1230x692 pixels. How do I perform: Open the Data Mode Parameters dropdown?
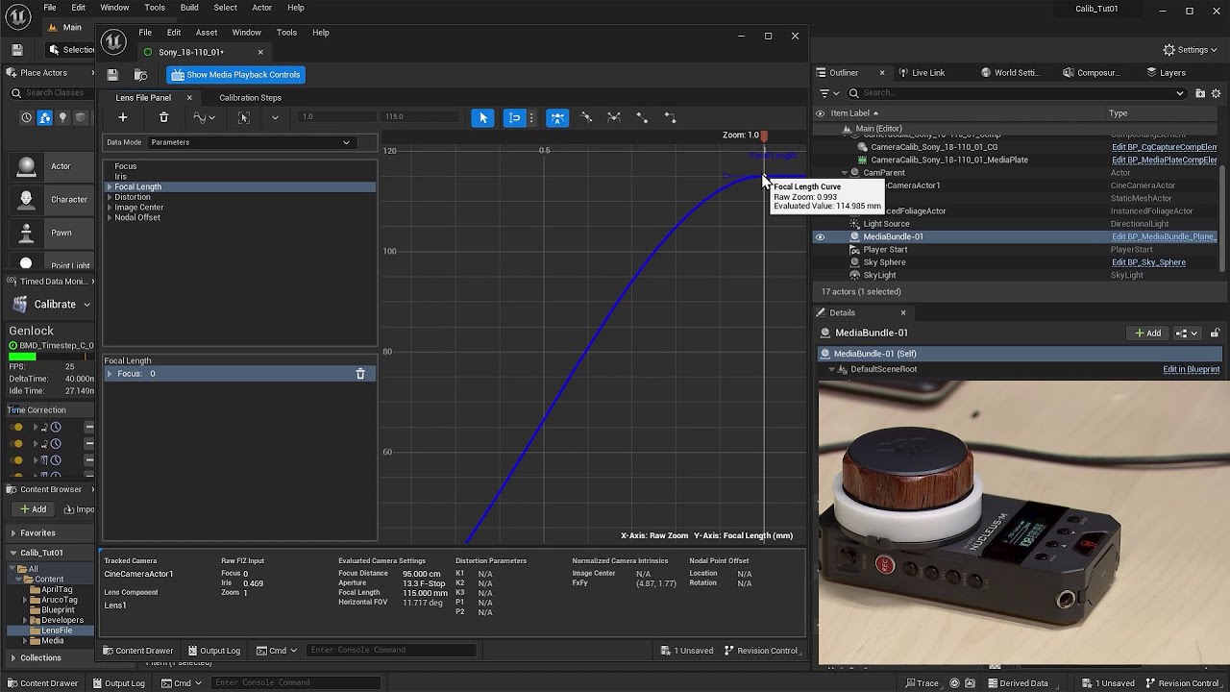[250, 142]
